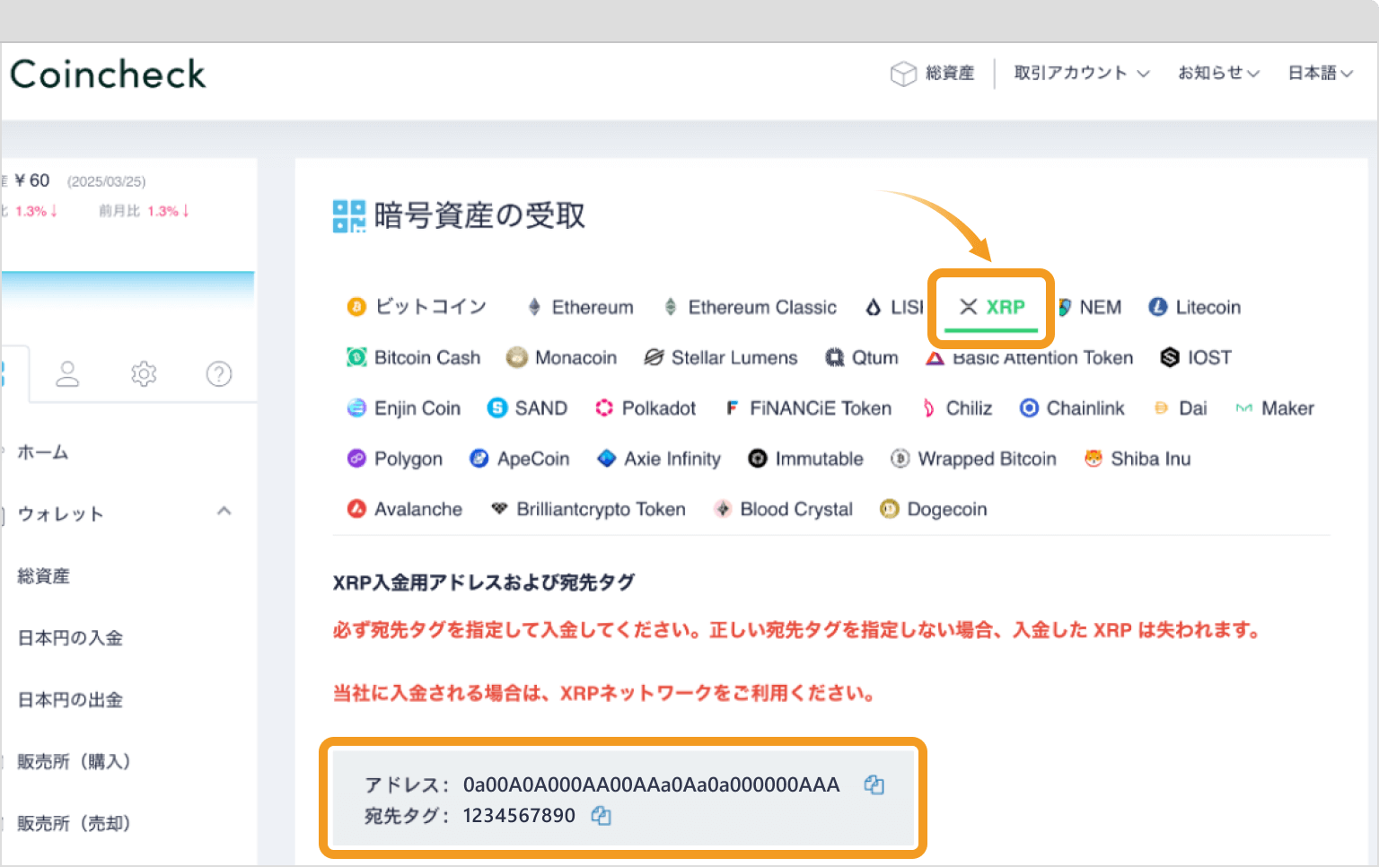This screenshot has height=867, width=1379.
Task: Change language via 日本語 dropdown
Action: tap(1320, 74)
